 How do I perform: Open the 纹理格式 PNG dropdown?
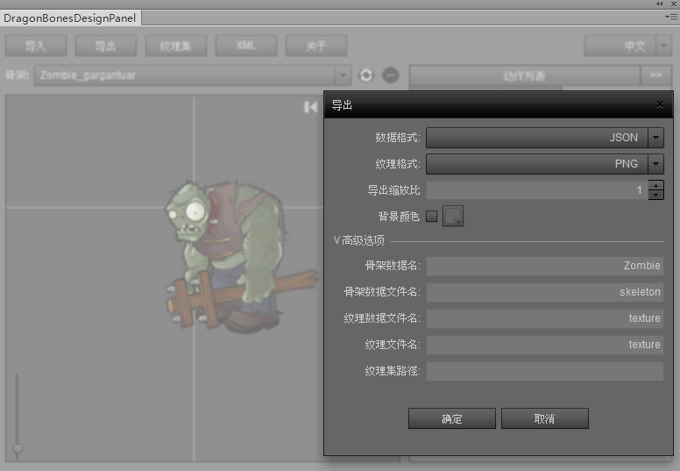tap(655, 164)
